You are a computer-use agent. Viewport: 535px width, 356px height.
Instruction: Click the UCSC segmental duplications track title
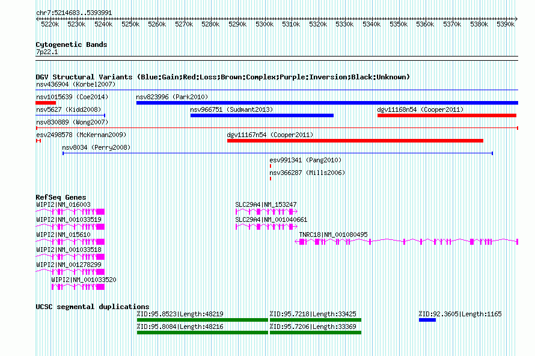point(93,307)
